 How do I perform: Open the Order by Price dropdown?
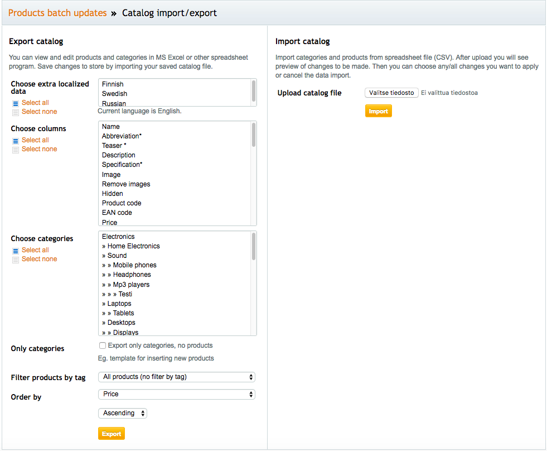click(177, 395)
